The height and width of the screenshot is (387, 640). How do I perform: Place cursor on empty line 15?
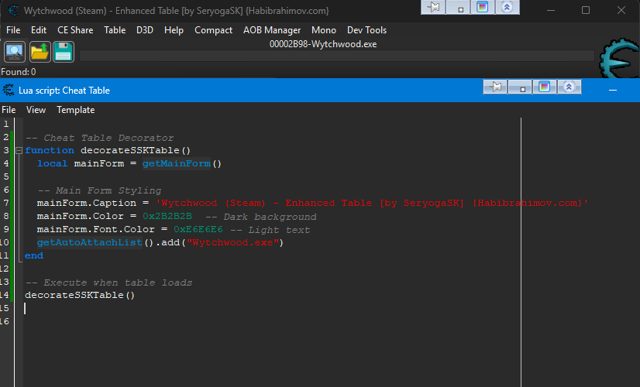(x=270, y=308)
